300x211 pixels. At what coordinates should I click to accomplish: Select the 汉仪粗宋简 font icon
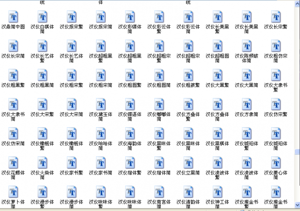point(101,75)
